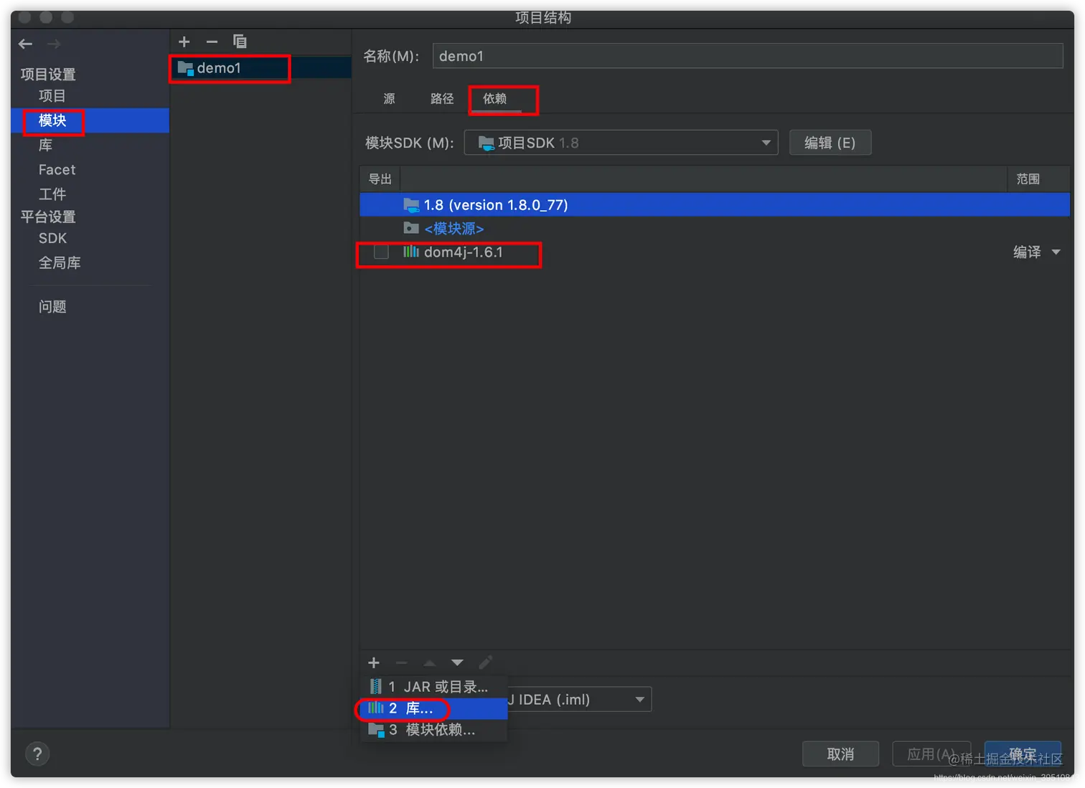Switch to the 源 tab
This screenshot has height=788, width=1085.
click(x=389, y=99)
